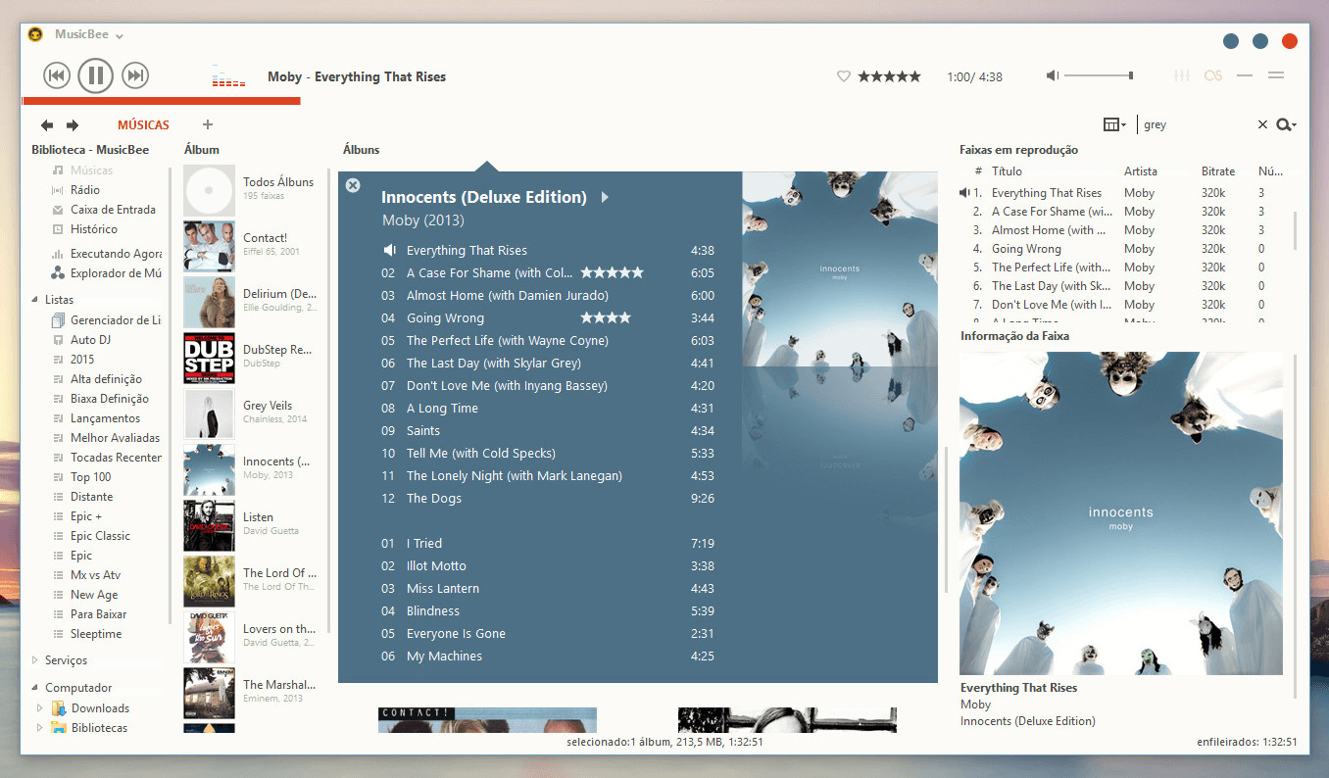This screenshot has height=778, width=1329.
Task: Add a new tab with plus
Action: click(208, 124)
